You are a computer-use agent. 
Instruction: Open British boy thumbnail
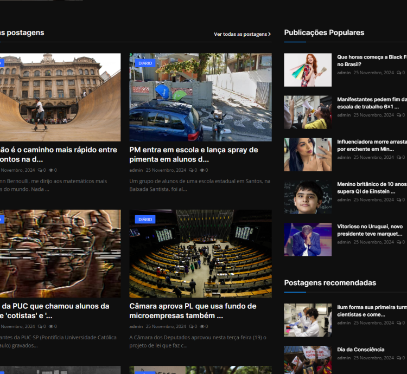(x=308, y=197)
